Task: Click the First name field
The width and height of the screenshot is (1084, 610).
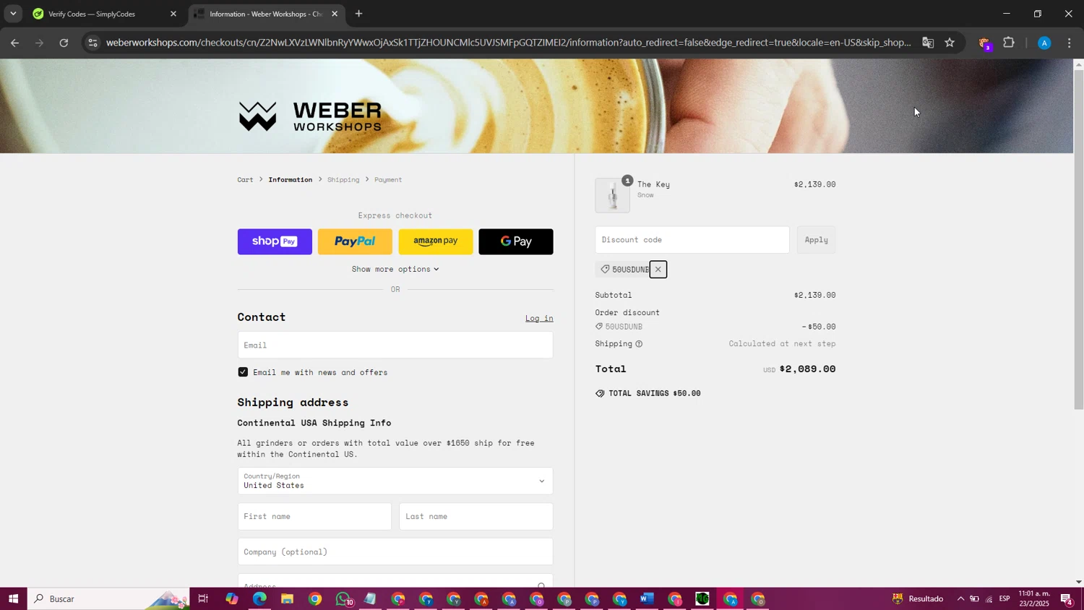Action: click(314, 516)
